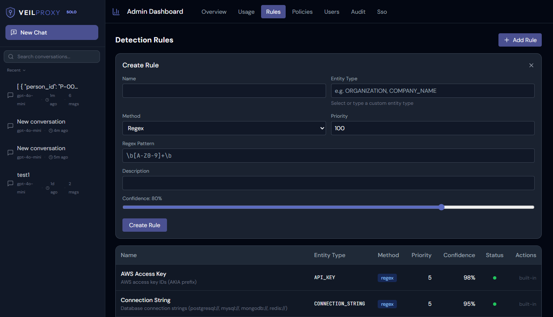Click the search magnifier in conversations sidebar

[11, 57]
